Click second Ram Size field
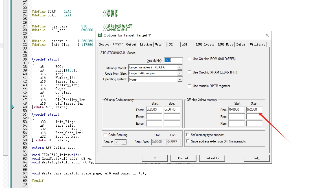The height and width of the screenshot is (188, 328). point(254,117)
